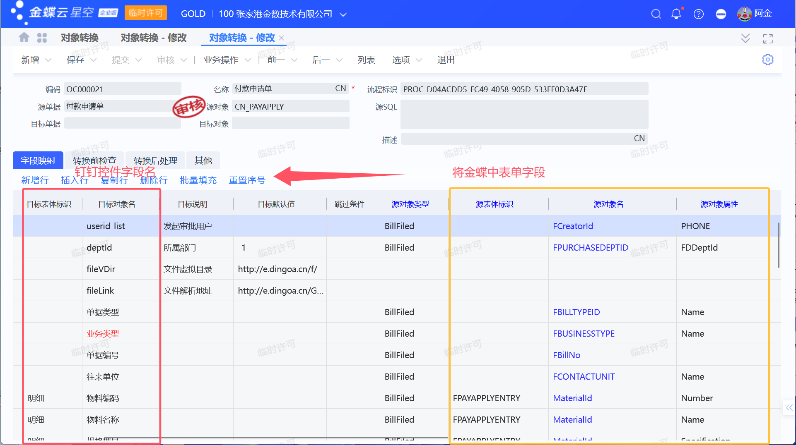Image resolution: width=796 pixels, height=445 pixels.
Task: Open the help question-mark icon
Action: (x=699, y=14)
